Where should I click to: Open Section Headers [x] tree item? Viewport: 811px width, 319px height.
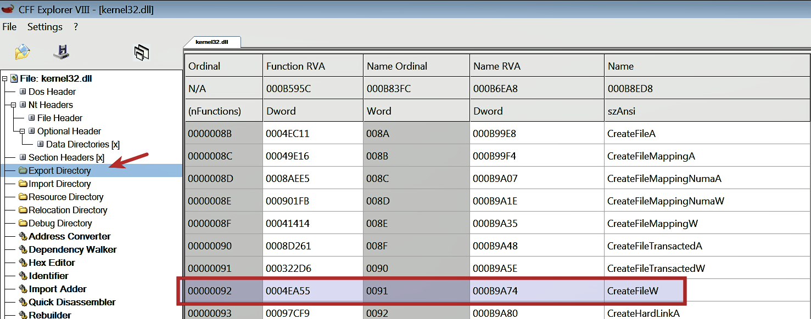(66, 157)
